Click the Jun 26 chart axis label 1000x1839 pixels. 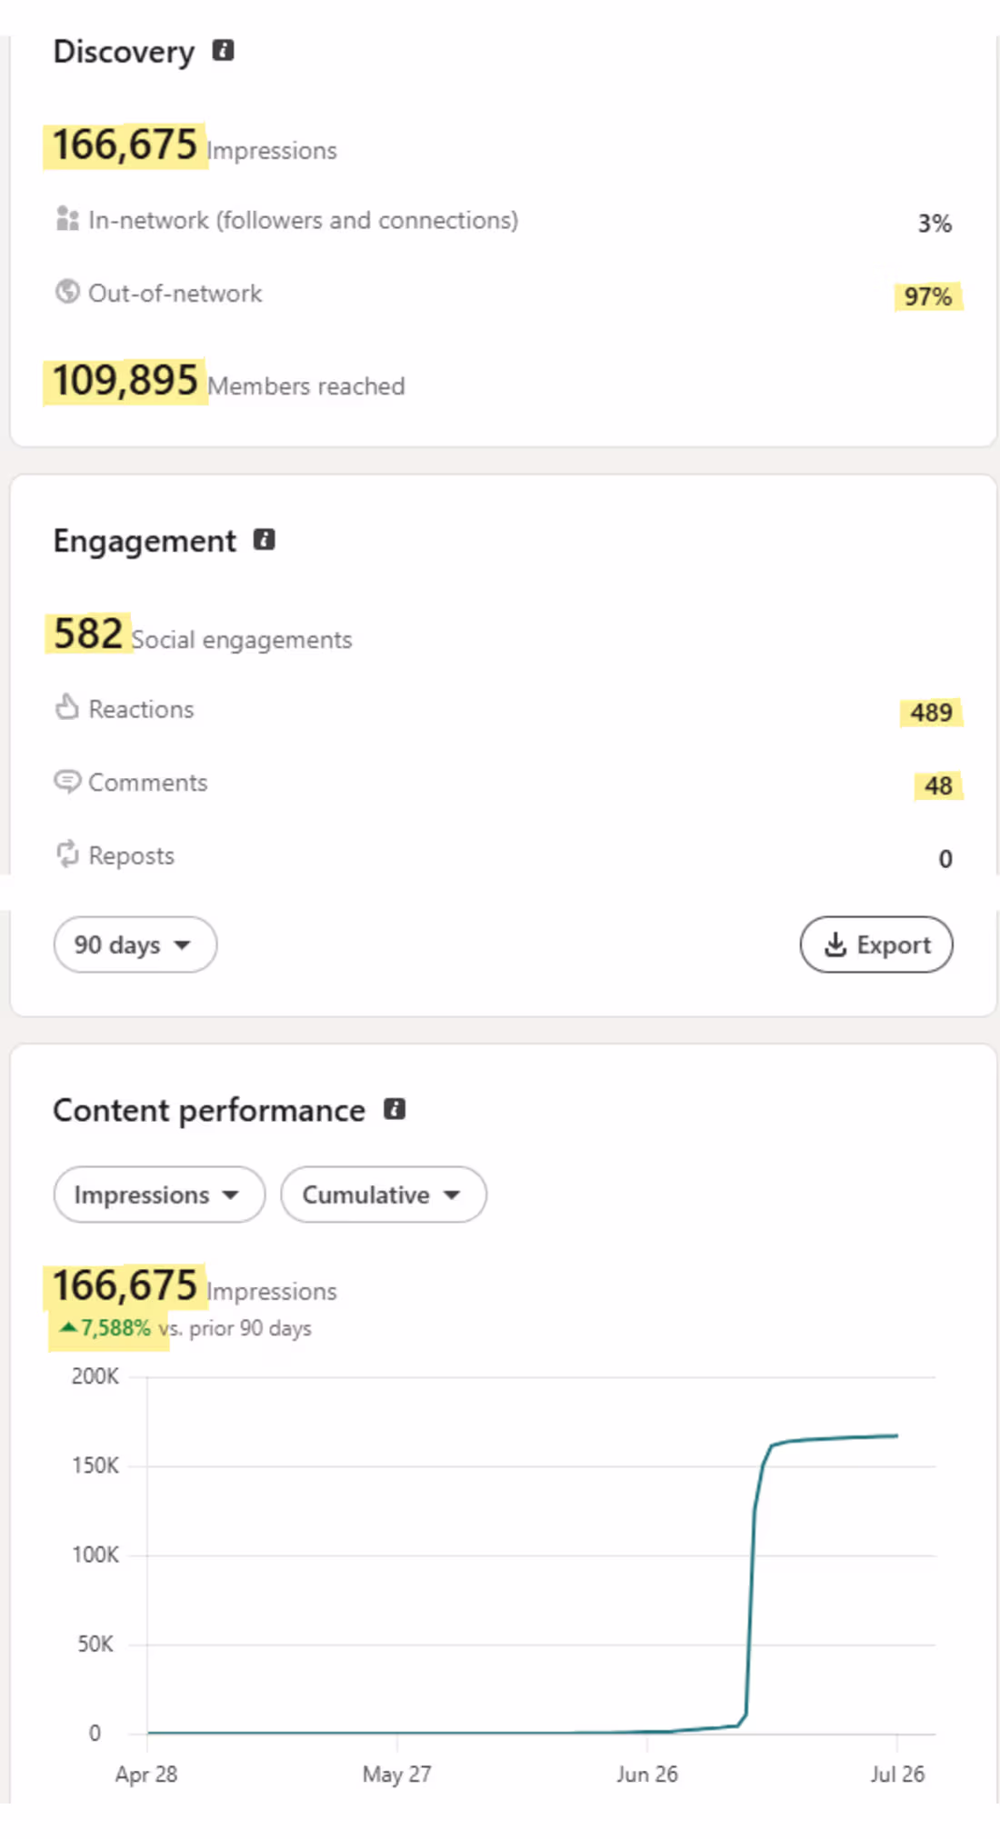(647, 1774)
